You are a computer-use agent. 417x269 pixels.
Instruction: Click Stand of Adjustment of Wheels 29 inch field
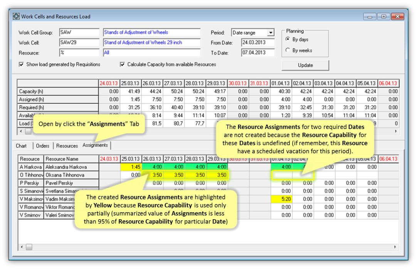(151, 42)
